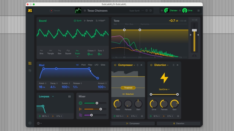234x131 pixels.
Task: Open settings hexagon icon in sidebar
Action: click(30, 123)
